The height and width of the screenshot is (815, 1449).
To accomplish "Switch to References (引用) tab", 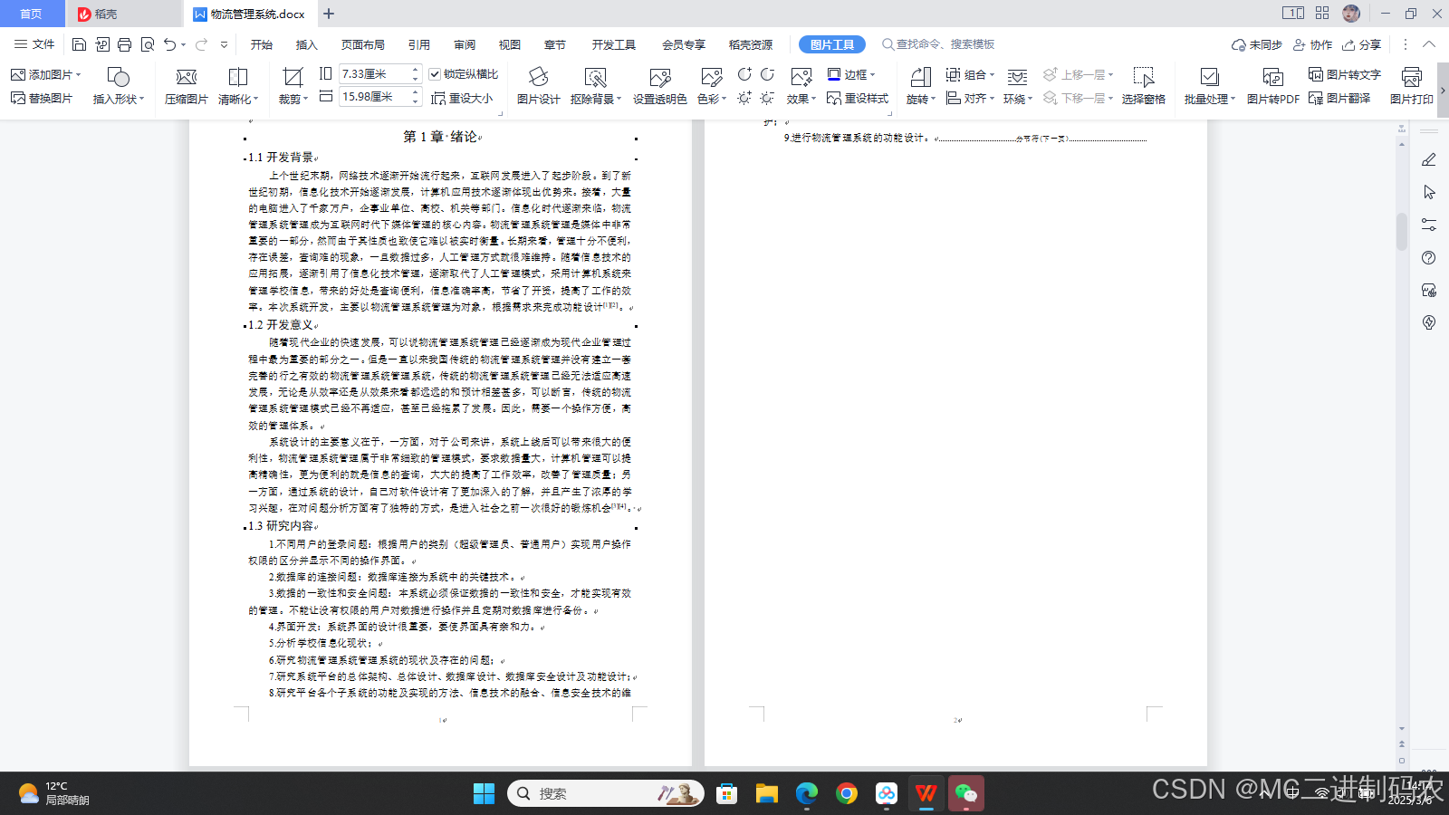I will point(419,44).
